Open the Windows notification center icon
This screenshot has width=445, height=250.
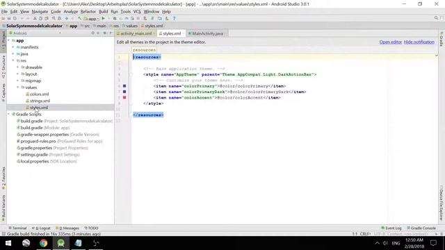pyautogui.click(x=433, y=243)
